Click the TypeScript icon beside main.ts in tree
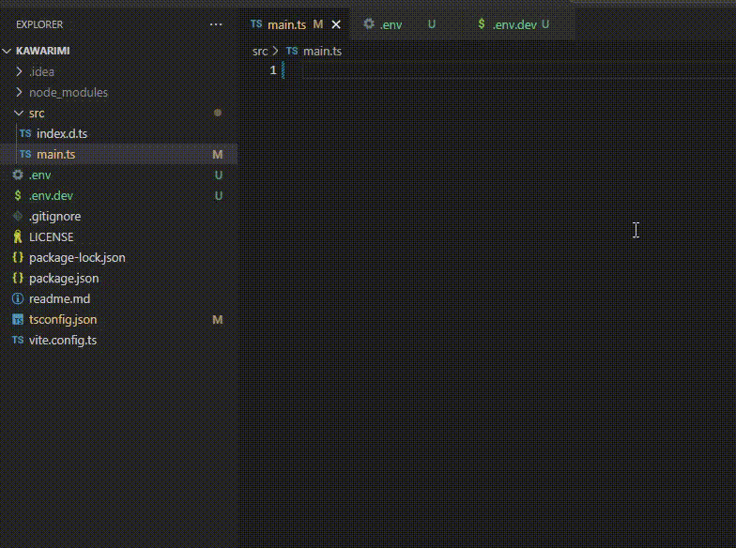Viewport: 736px width, 548px height. (25, 154)
